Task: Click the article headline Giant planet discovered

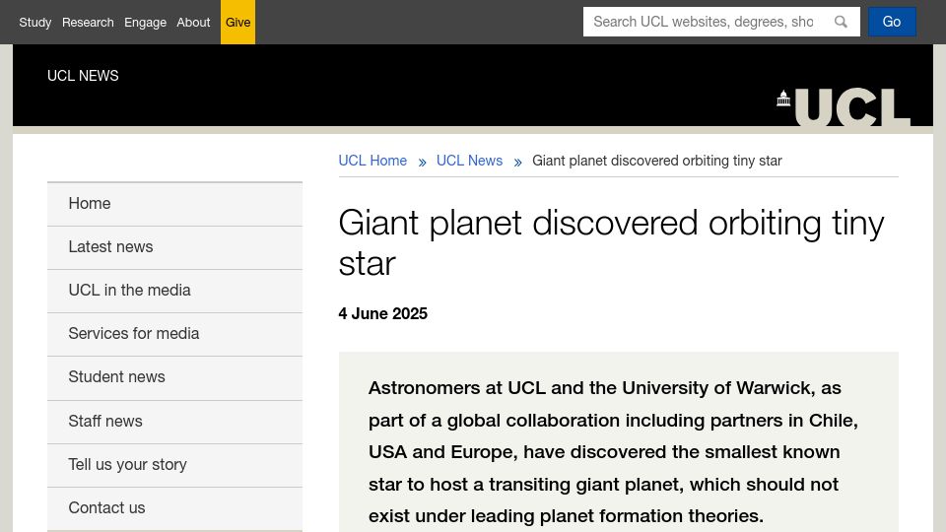Action: pyautogui.click(x=611, y=243)
